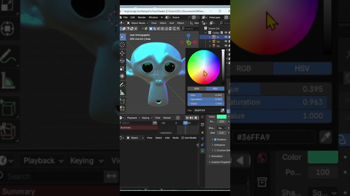Open the orange Object properties tab

(202, 133)
